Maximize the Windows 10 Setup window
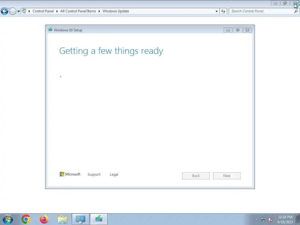Image resolution: width=300 pixels, height=225 pixels. (x=238, y=30)
